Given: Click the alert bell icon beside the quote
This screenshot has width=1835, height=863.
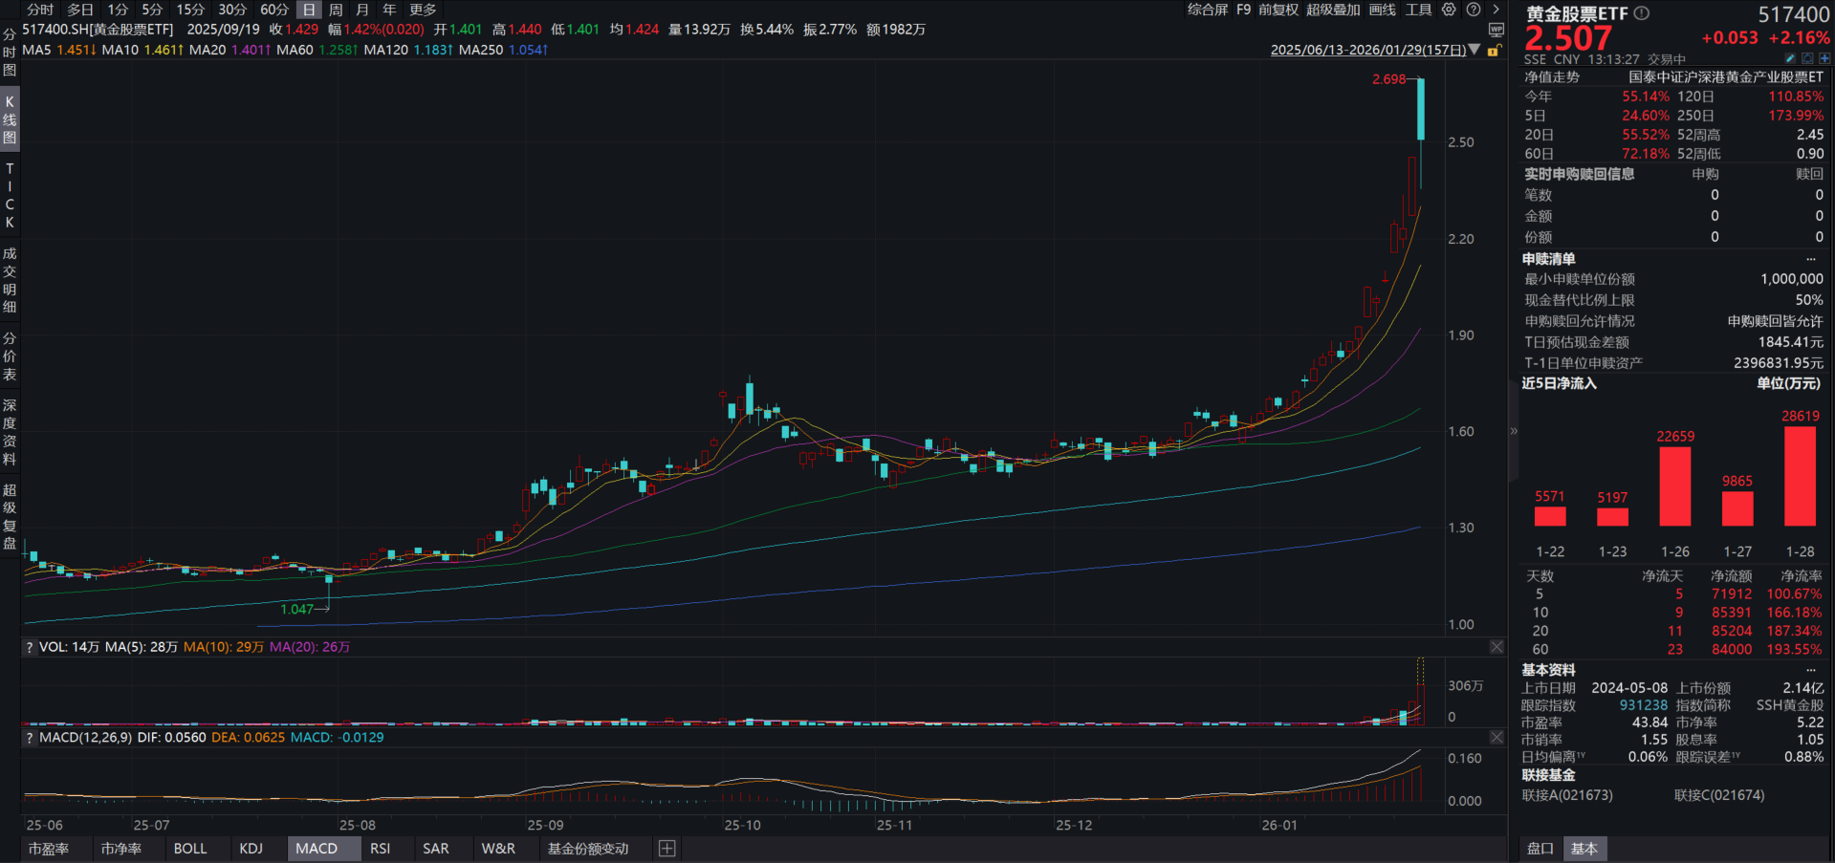Looking at the screenshot, I should coord(1807,58).
